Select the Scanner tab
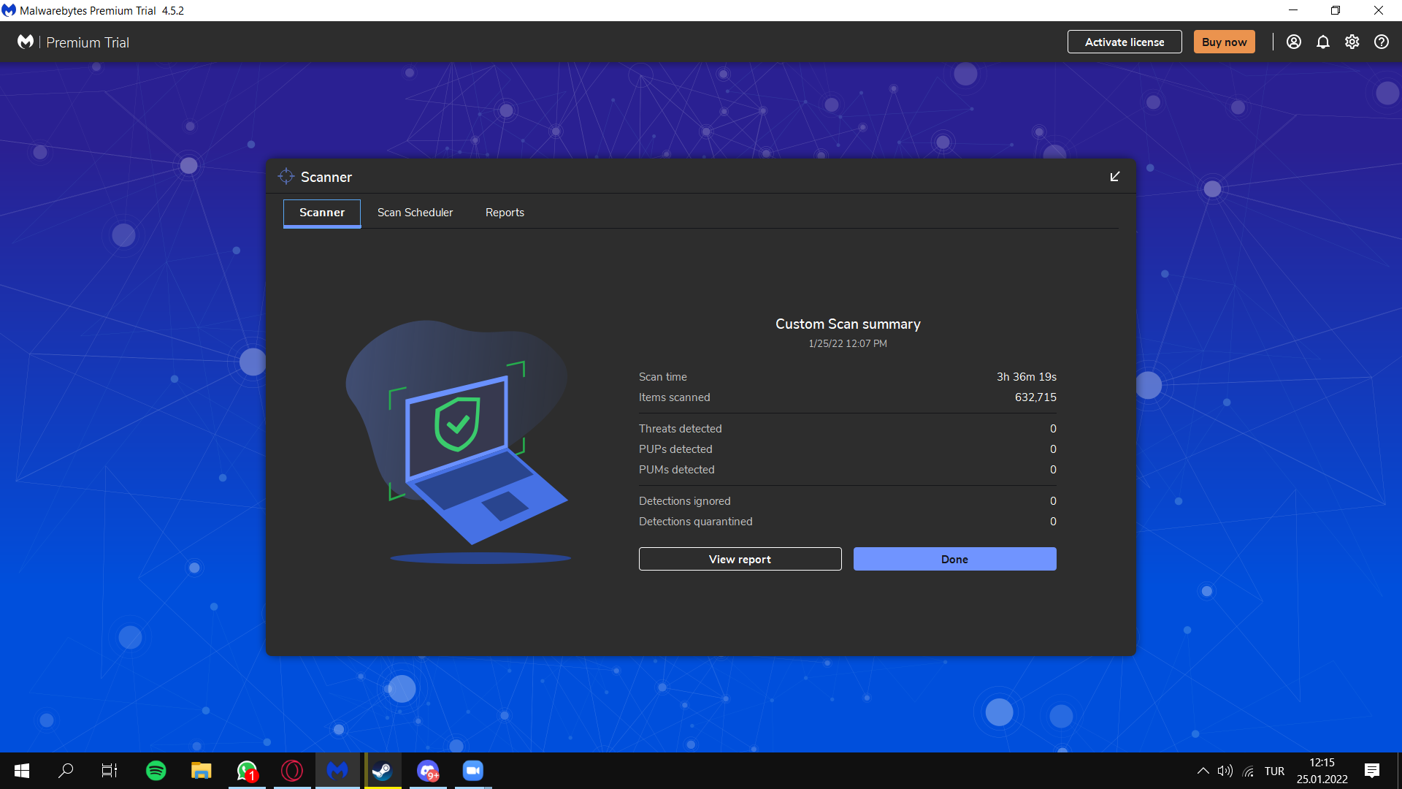1402x789 pixels. [x=321, y=213]
